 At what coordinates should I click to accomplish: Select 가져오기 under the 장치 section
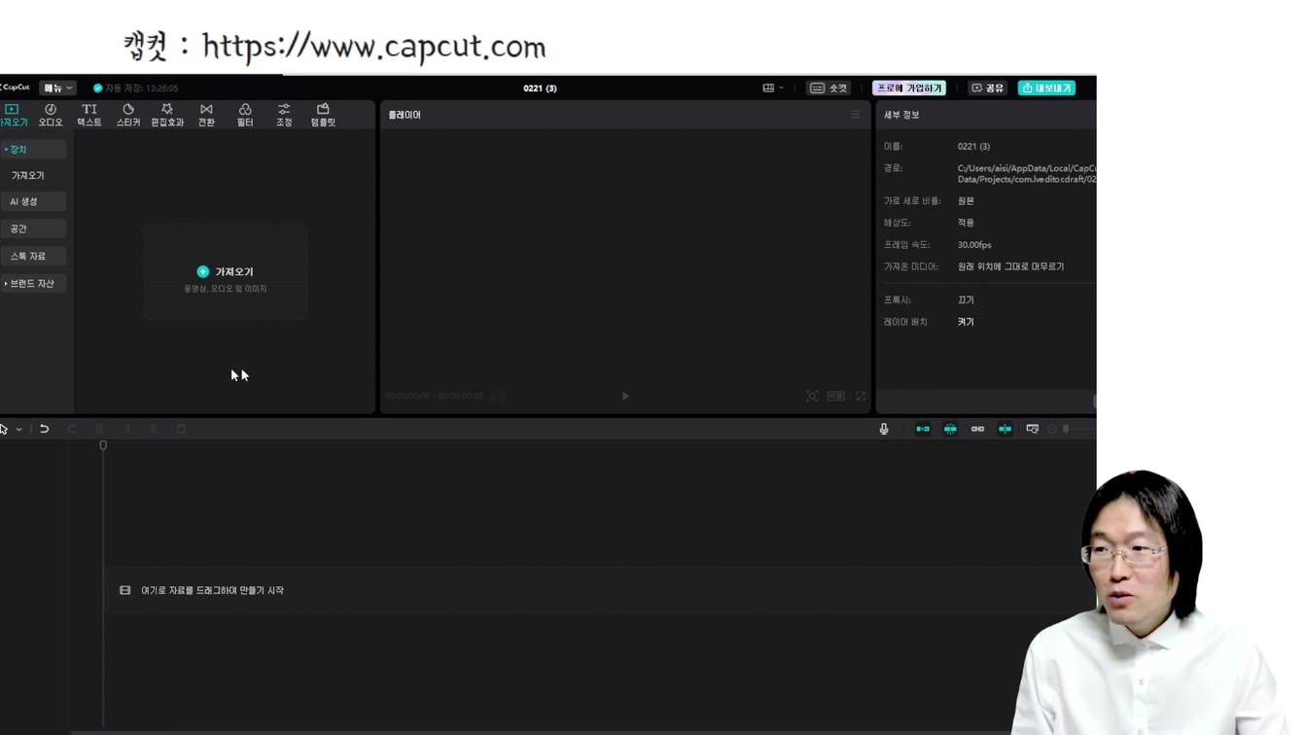click(28, 176)
